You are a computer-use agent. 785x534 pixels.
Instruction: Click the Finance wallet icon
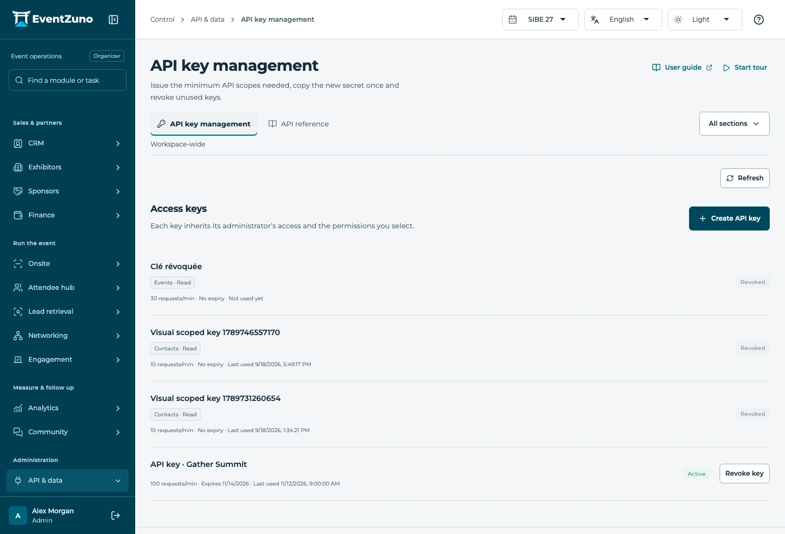pos(18,215)
